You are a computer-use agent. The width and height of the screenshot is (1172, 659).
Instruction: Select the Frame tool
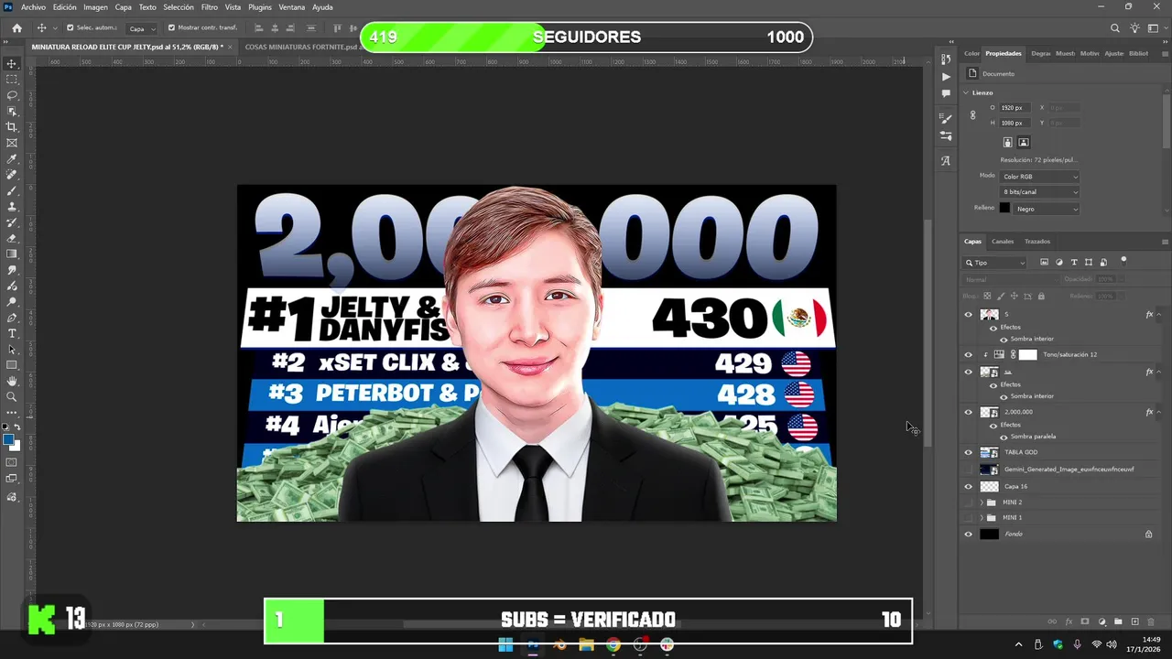click(x=12, y=143)
